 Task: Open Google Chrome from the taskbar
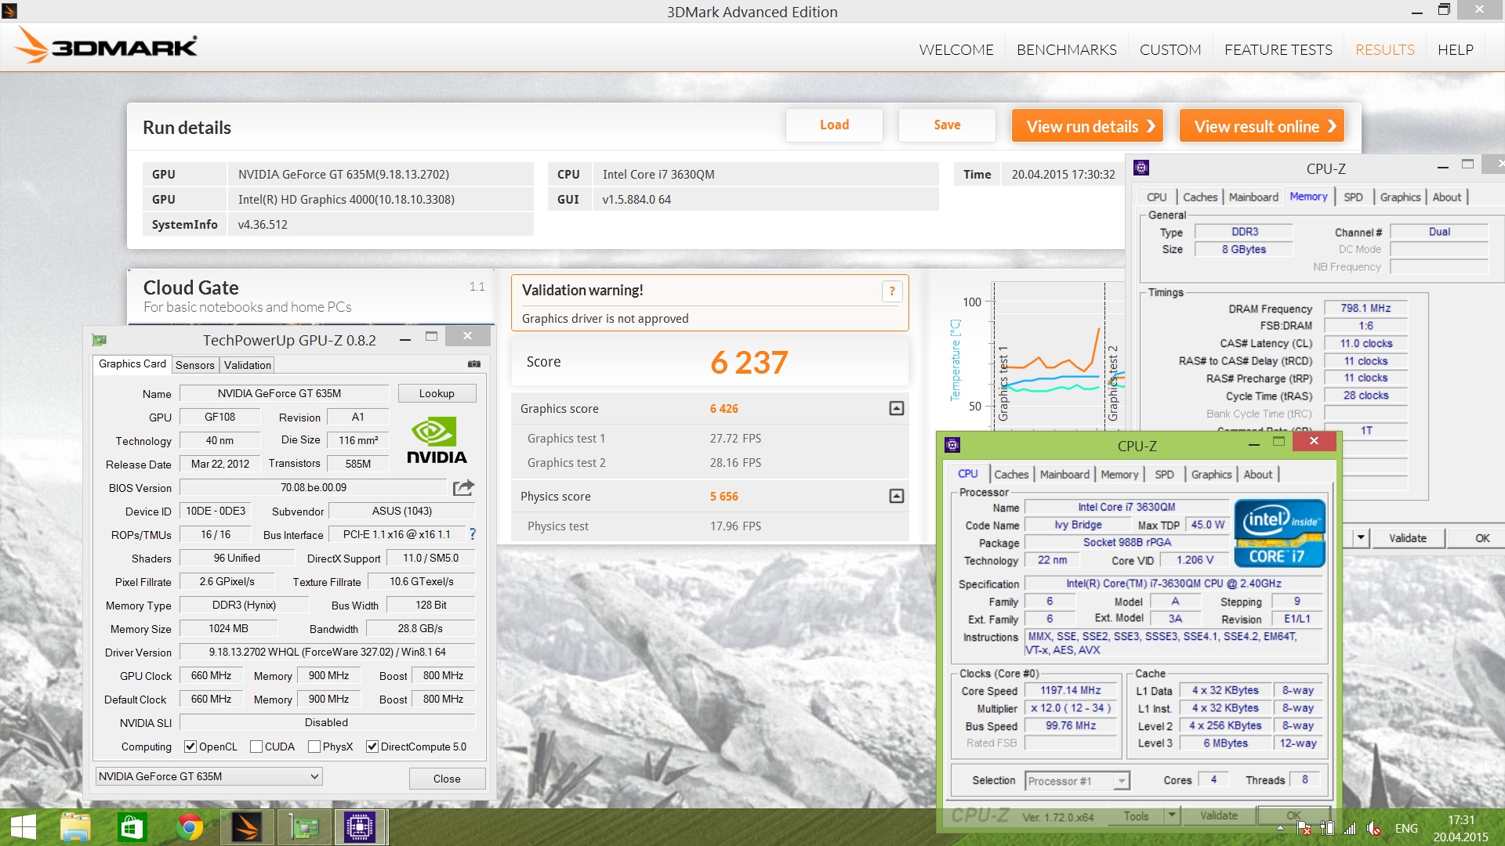point(189,827)
